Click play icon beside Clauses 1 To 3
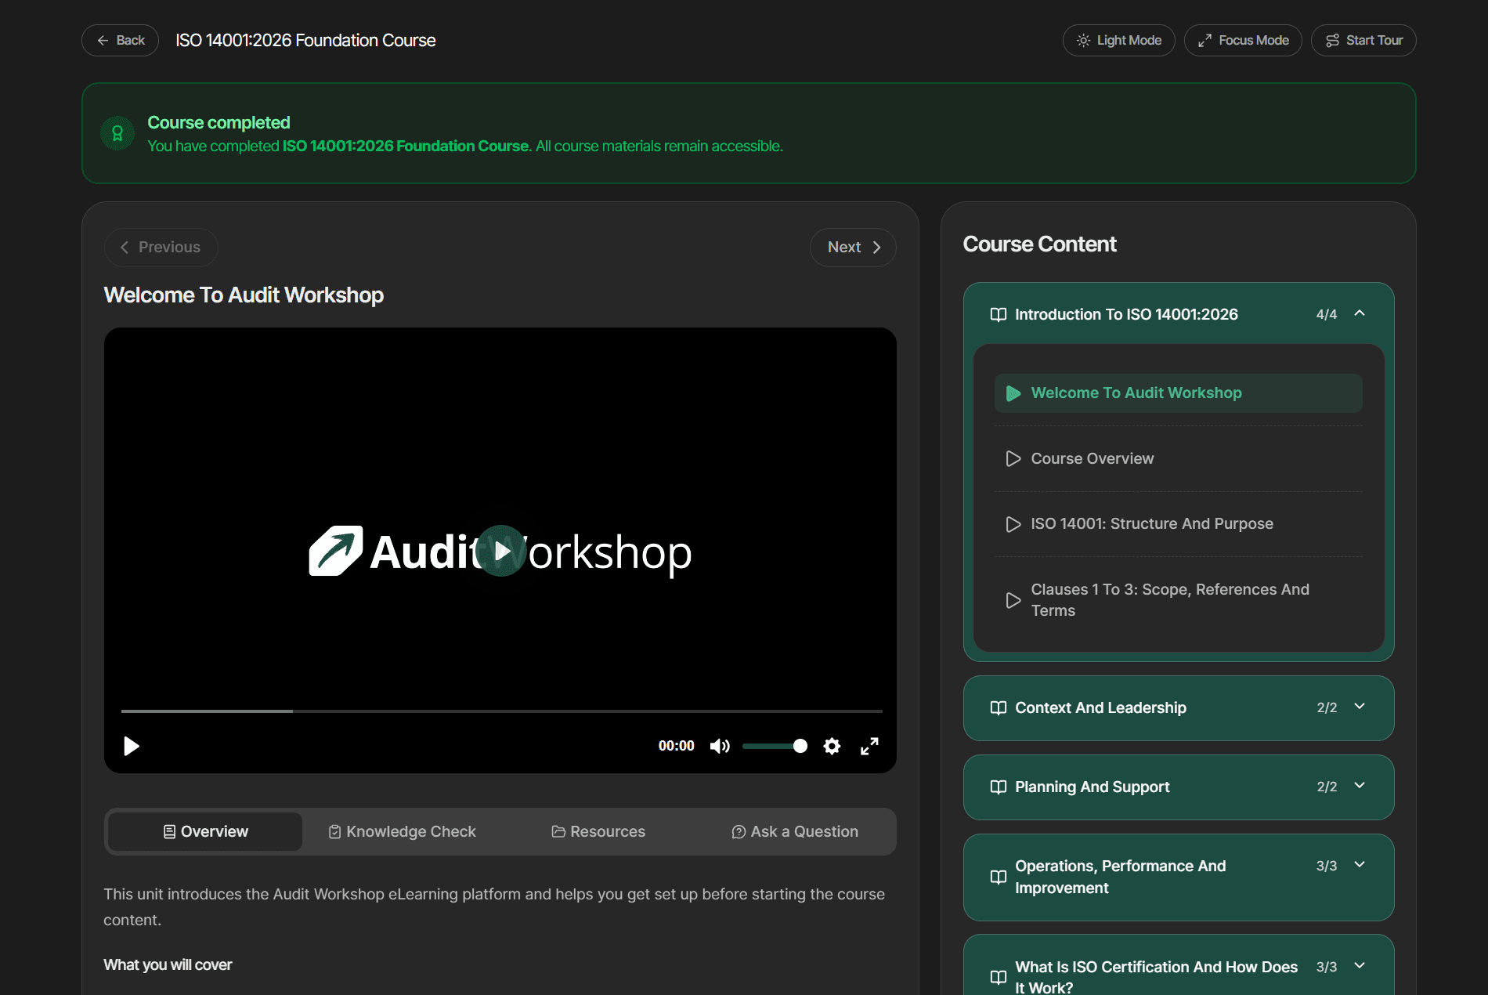Image resolution: width=1488 pixels, height=995 pixels. point(1013,600)
